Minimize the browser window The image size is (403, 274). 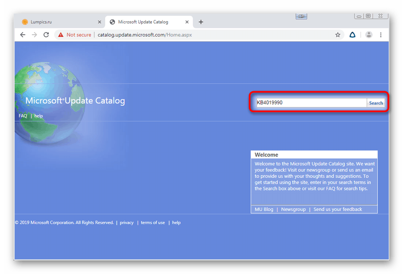point(359,16)
